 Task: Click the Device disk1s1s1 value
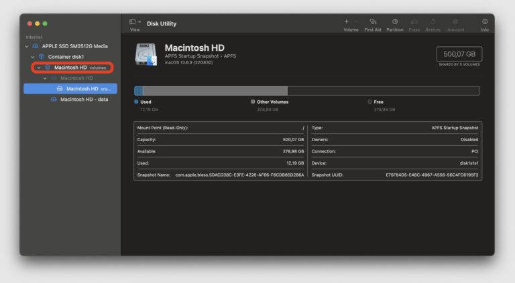click(x=469, y=163)
